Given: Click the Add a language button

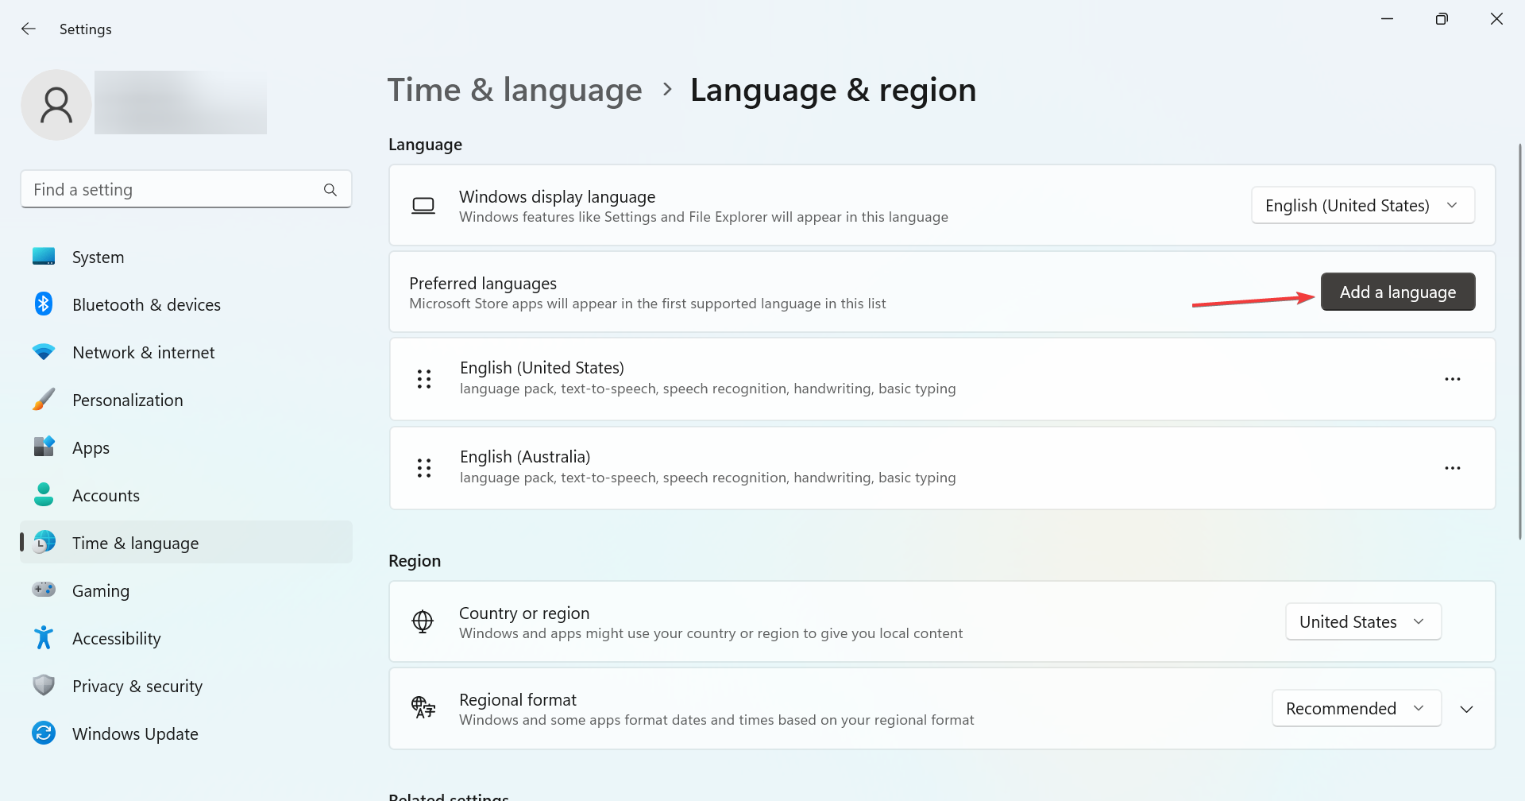Looking at the screenshot, I should (1397, 292).
